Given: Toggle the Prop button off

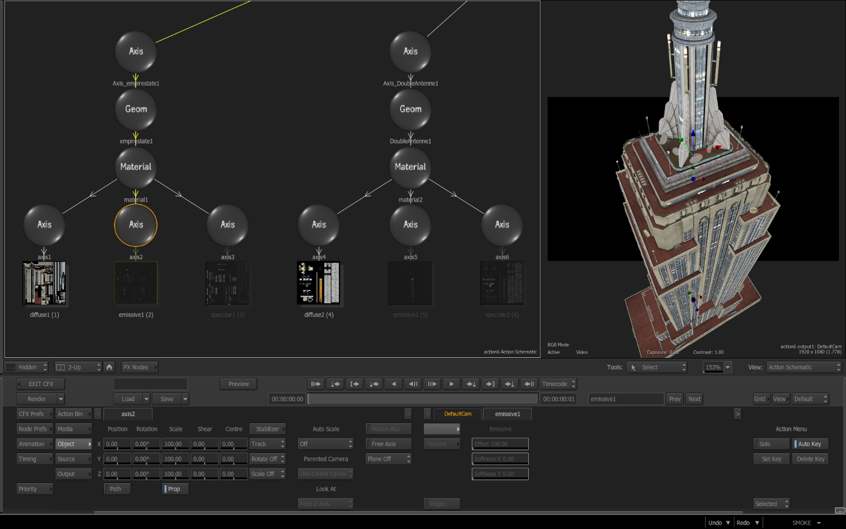Looking at the screenshot, I should [x=174, y=489].
